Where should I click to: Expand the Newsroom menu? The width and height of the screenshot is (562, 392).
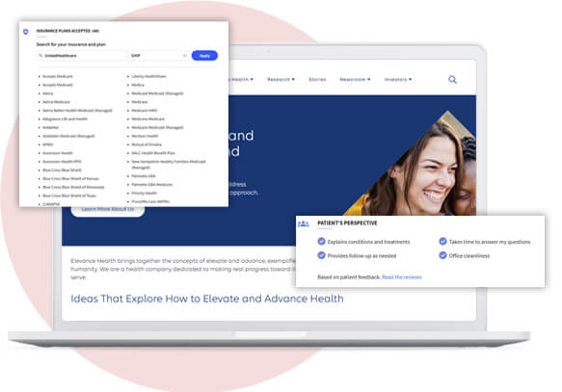click(x=355, y=79)
